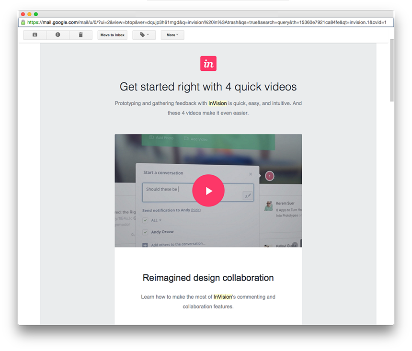The width and height of the screenshot is (412, 351).
Task: Open the More dropdown menu
Action: [x=172, y=35]
